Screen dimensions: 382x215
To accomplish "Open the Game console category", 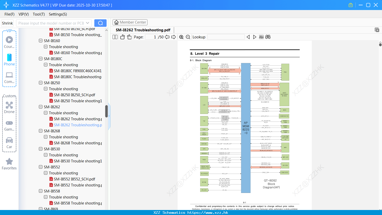I will click(9, 123).
